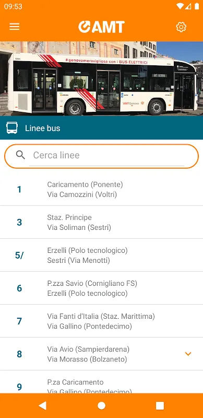Viewport: 203px width, 418px height.
Task: Select line 3 Staz. Principe route
Action: (x=101, y=223)
